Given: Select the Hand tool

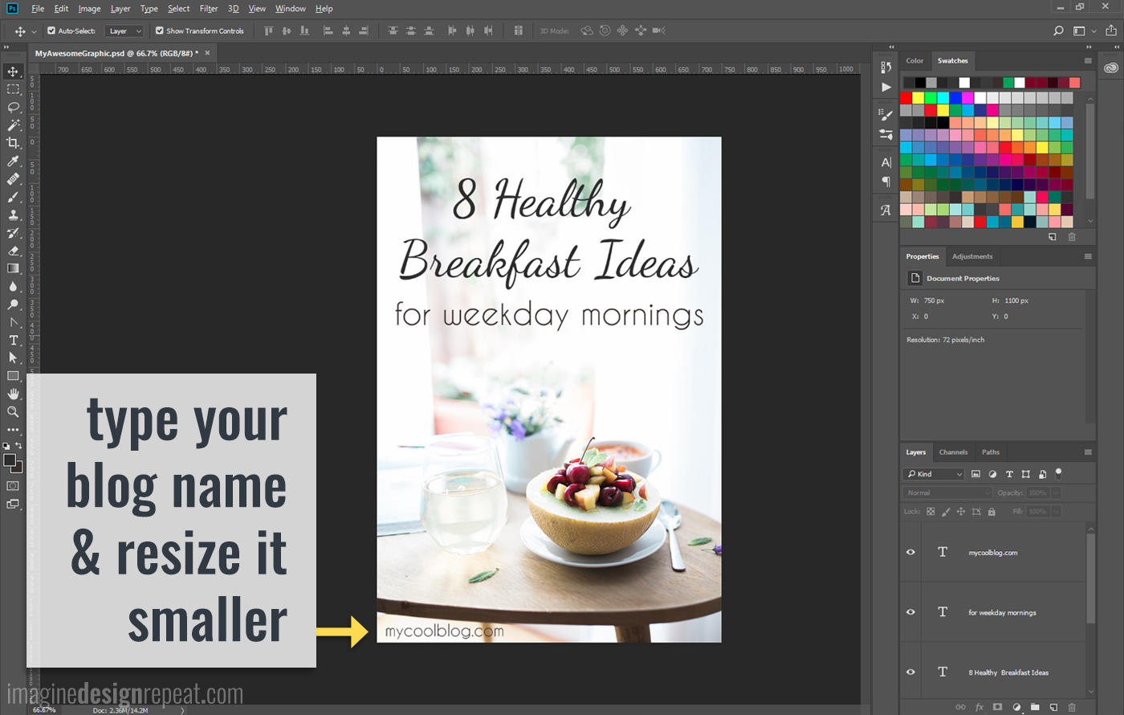Looking at the screenshot, I should 13,394.
